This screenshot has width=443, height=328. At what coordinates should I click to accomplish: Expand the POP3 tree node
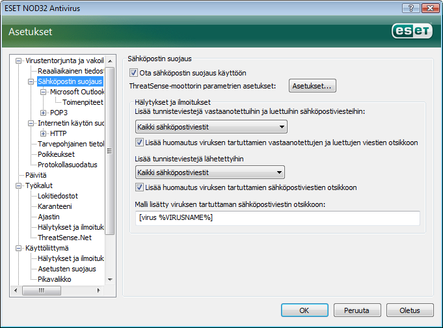43,113
